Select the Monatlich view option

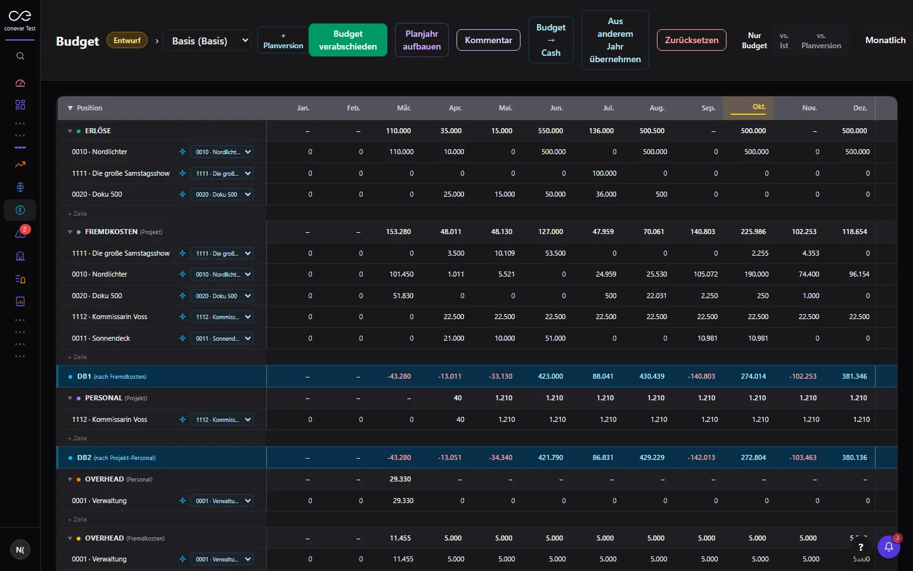tap(885, 40)
